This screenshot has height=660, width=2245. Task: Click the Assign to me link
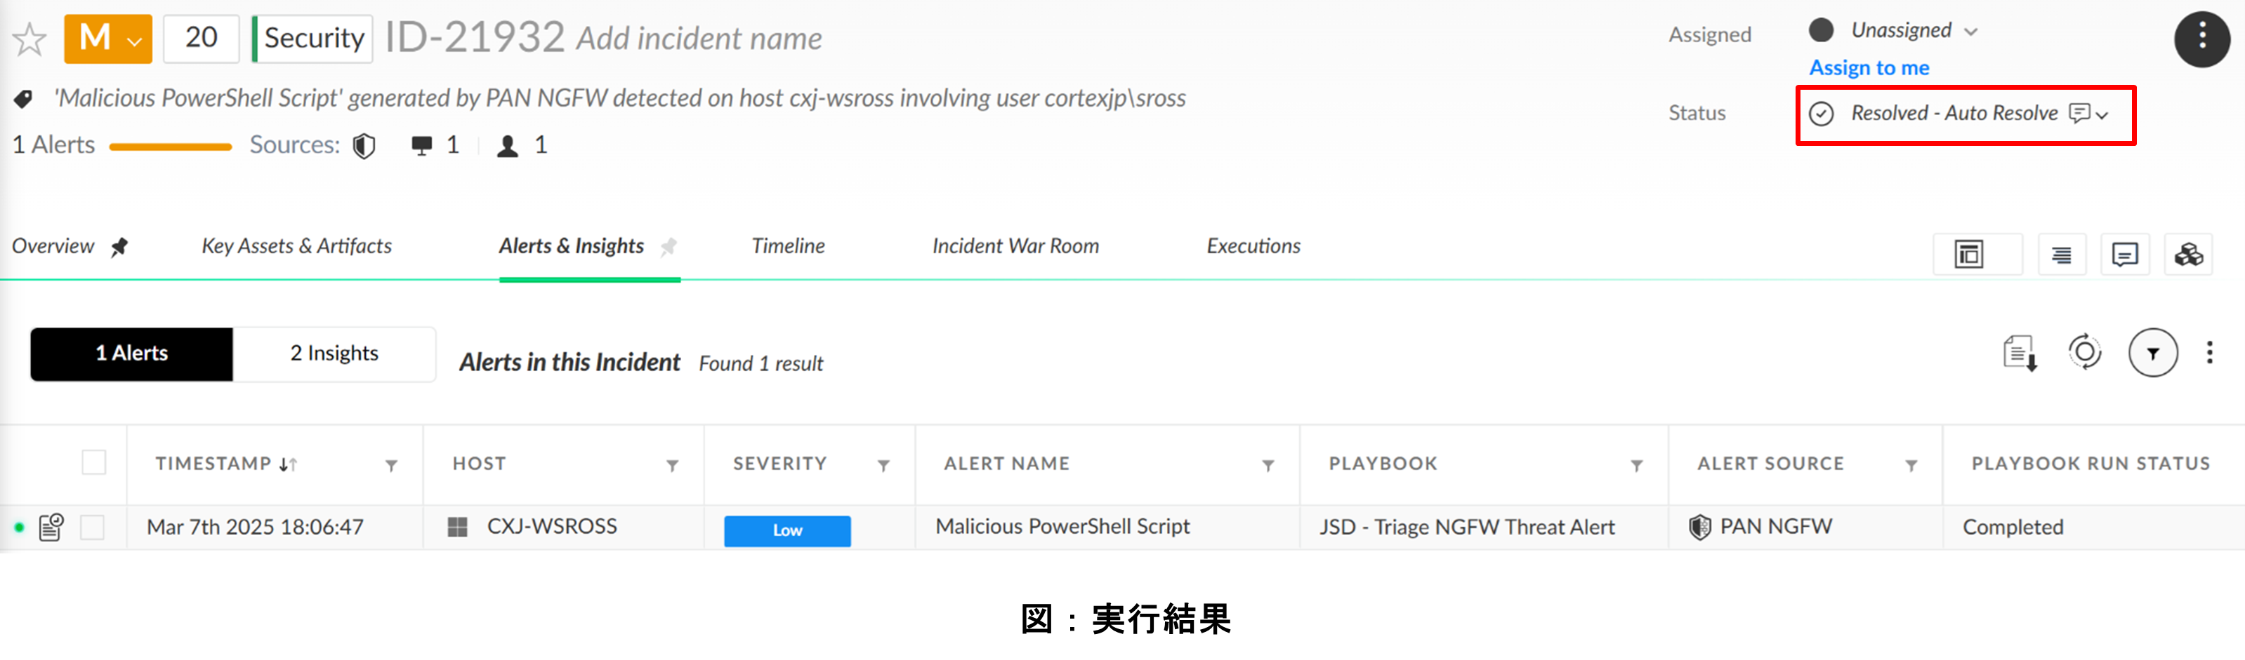pos(1869,68)
